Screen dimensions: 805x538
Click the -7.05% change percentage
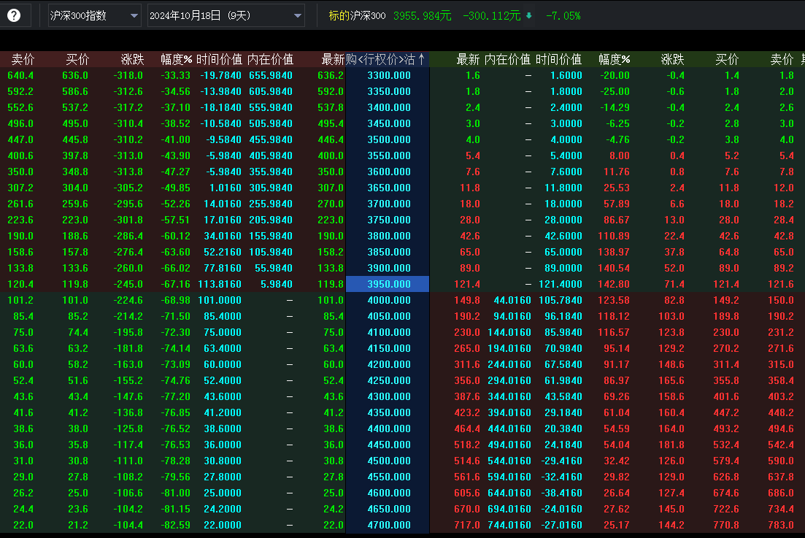[563, 15]
